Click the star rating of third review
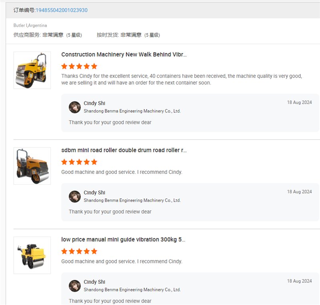 coord(79,251)
